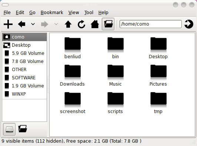Screen dimensions: 197x146
Task: Open the Help menu
Action: 103,13
